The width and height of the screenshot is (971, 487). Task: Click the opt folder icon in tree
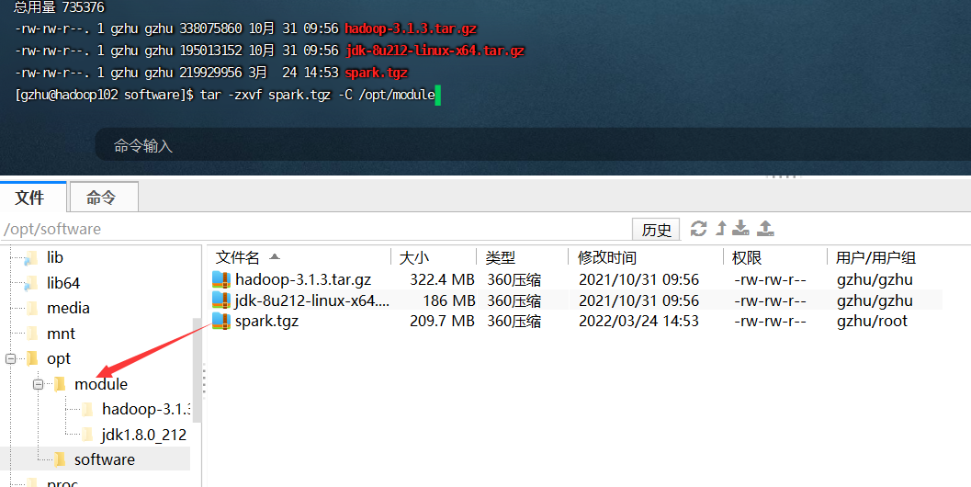tap(33, 358)
